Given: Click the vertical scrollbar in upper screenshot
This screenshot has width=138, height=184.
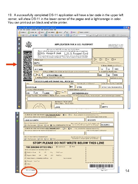Looking at the screenshot, I should click(x=129, y=73).
